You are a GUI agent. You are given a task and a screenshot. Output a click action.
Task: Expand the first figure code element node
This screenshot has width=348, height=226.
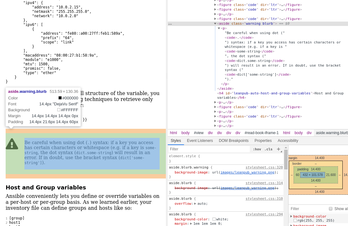tap(215, 5)
